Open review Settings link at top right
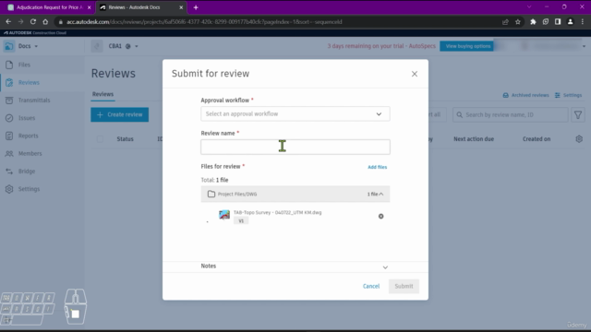Image resolution: width=591 pixels, height=332 pixels. [569, 95]
